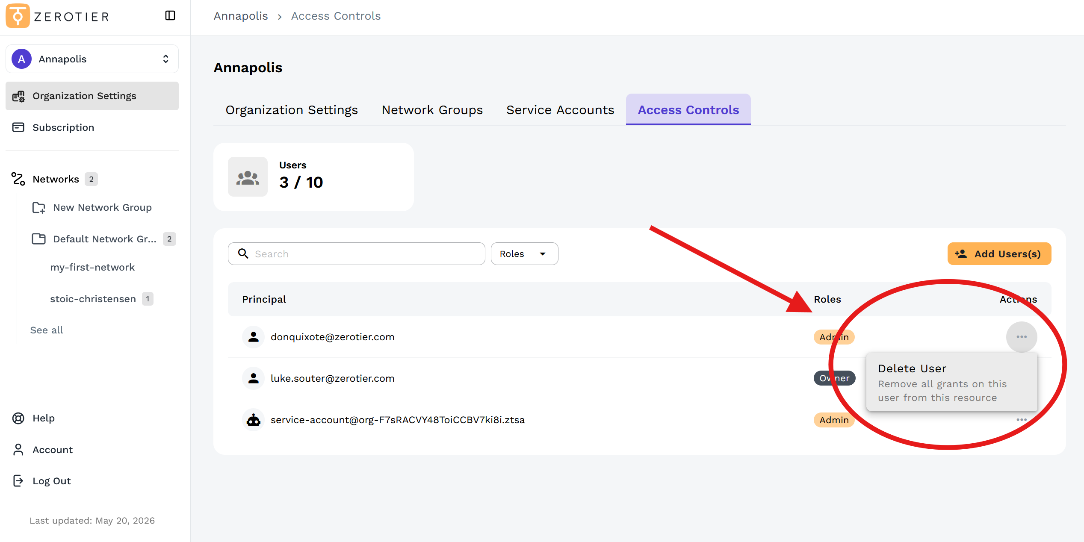Click the Subscription card icon
The image size is (1084, 542).
[18, 127]
